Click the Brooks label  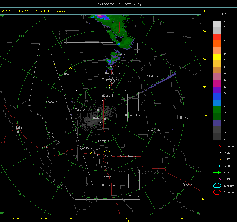[x=187, y=185]
